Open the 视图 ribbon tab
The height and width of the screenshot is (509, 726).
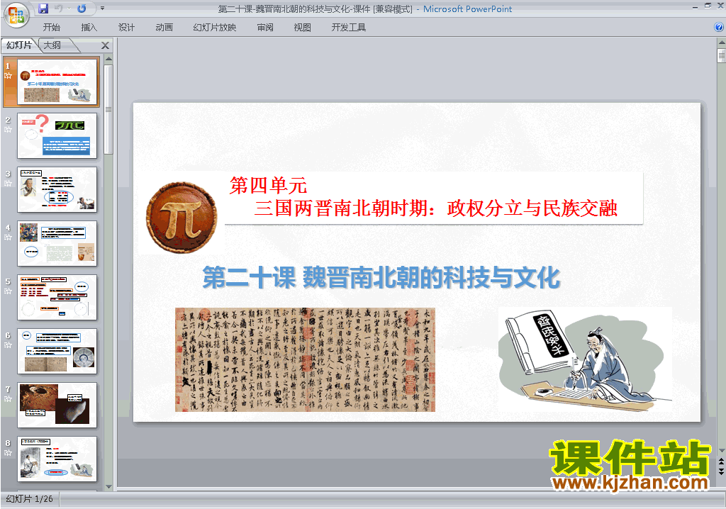coord(302,28)
